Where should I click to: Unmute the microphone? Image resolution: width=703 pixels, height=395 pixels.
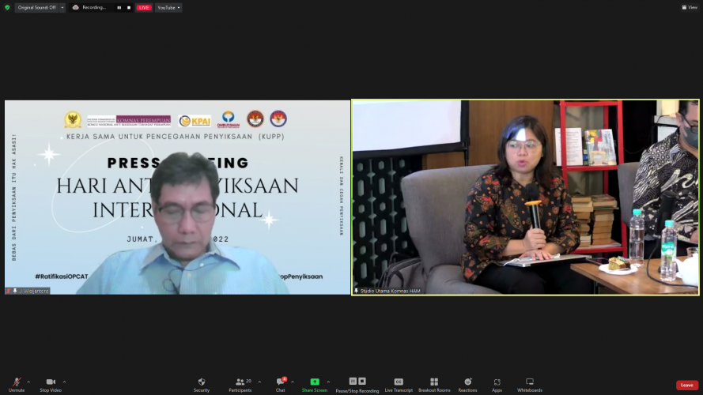pos(16,382)
